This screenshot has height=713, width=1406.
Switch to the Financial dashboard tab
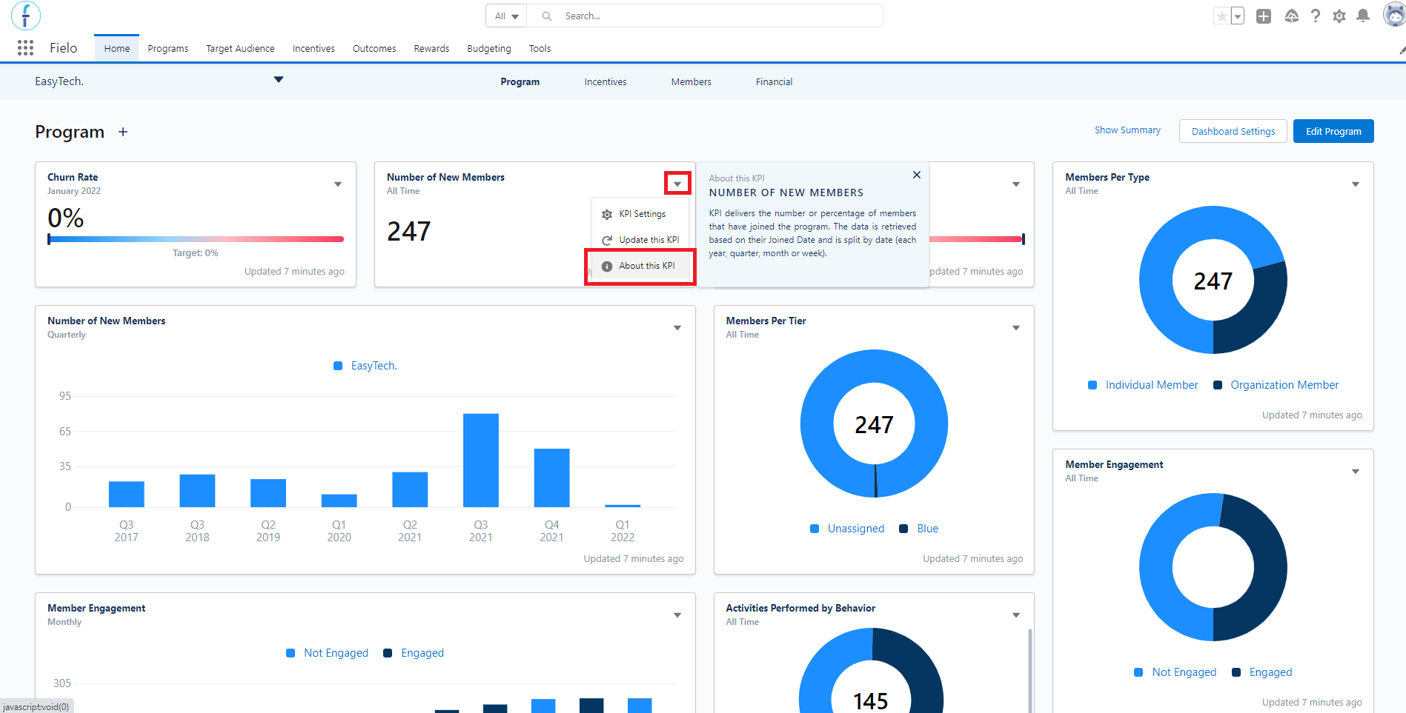775,82
